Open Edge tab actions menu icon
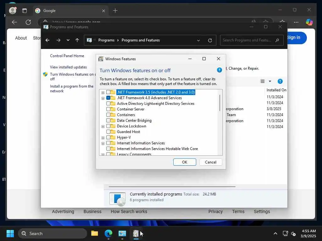Viewport: 322px width, 241px height. tap(25, 11)
